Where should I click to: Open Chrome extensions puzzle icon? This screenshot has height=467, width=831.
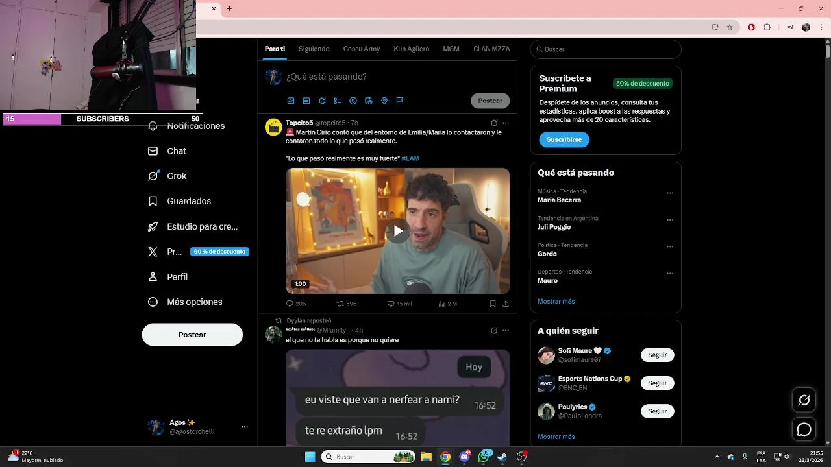767,27
